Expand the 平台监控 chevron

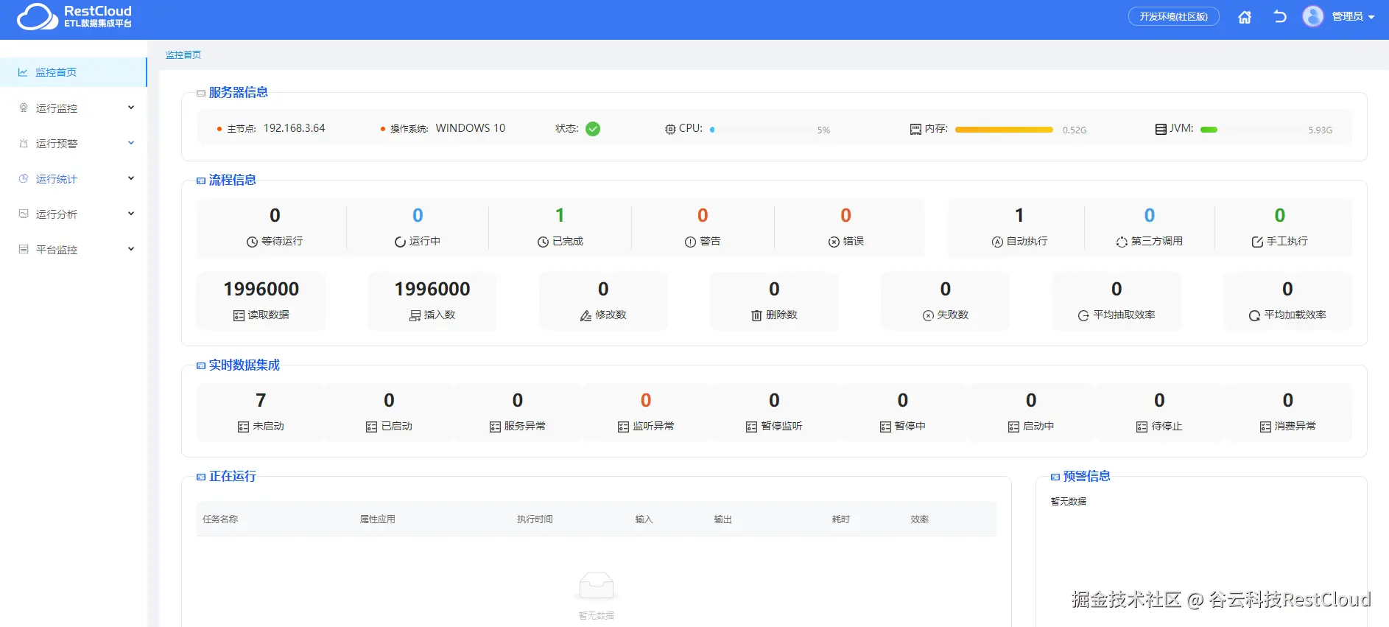(x=131, y=249)
